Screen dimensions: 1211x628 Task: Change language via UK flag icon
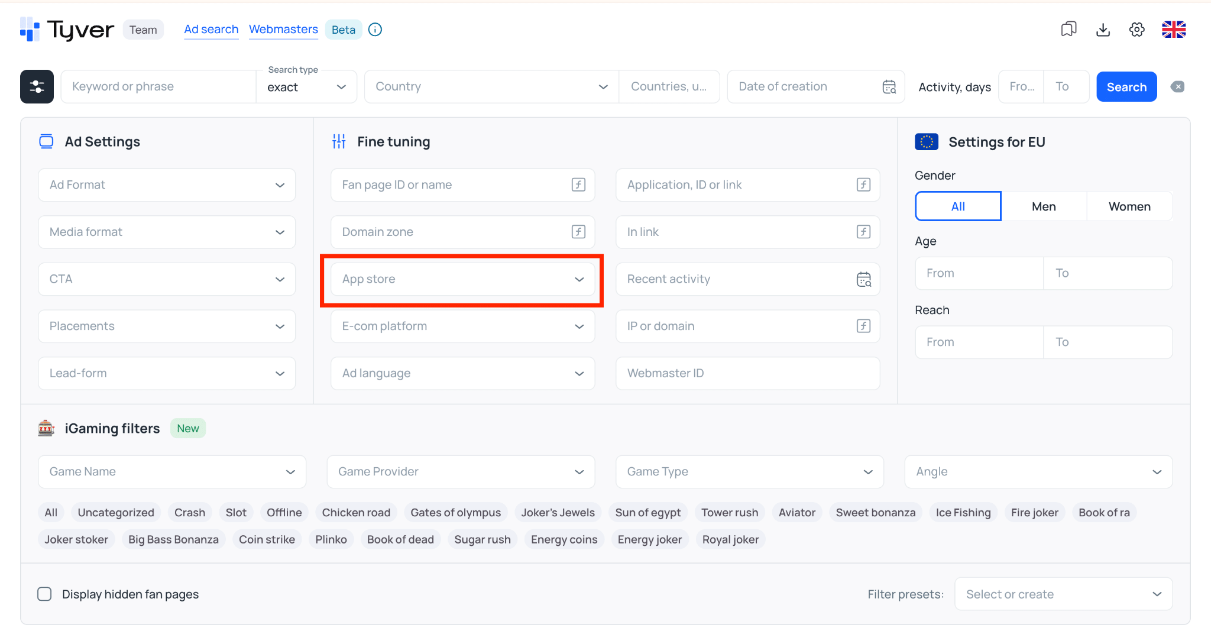1174,30
